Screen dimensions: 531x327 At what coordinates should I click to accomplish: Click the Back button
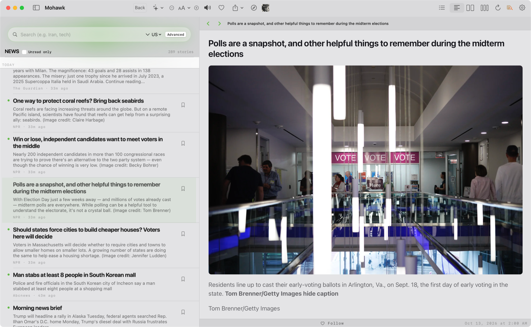140,8
